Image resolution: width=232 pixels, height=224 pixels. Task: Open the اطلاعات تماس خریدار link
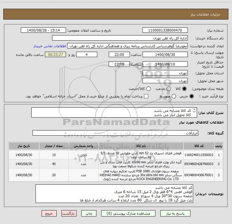tap(50, 46)
